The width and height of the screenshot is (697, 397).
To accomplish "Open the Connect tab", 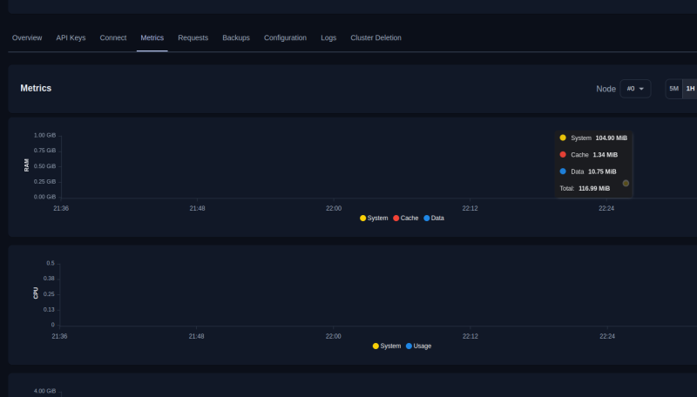I will coord(113,38).
